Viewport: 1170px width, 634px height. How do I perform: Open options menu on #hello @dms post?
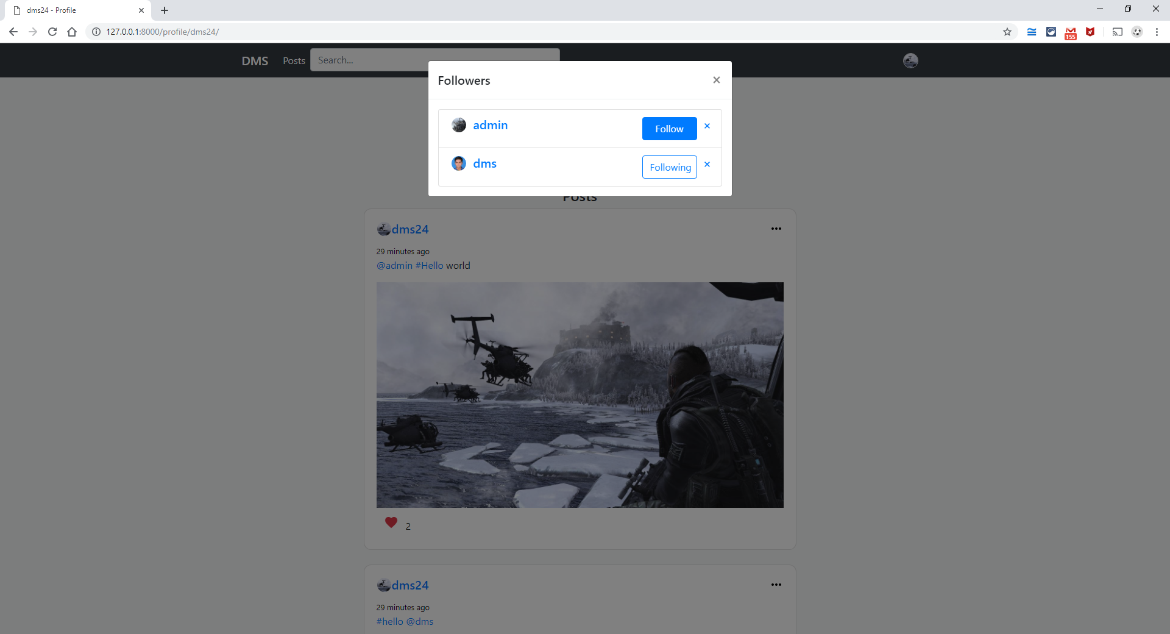tap(776, 585)
